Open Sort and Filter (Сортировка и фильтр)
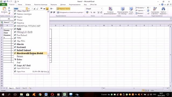 click(155, 11)
